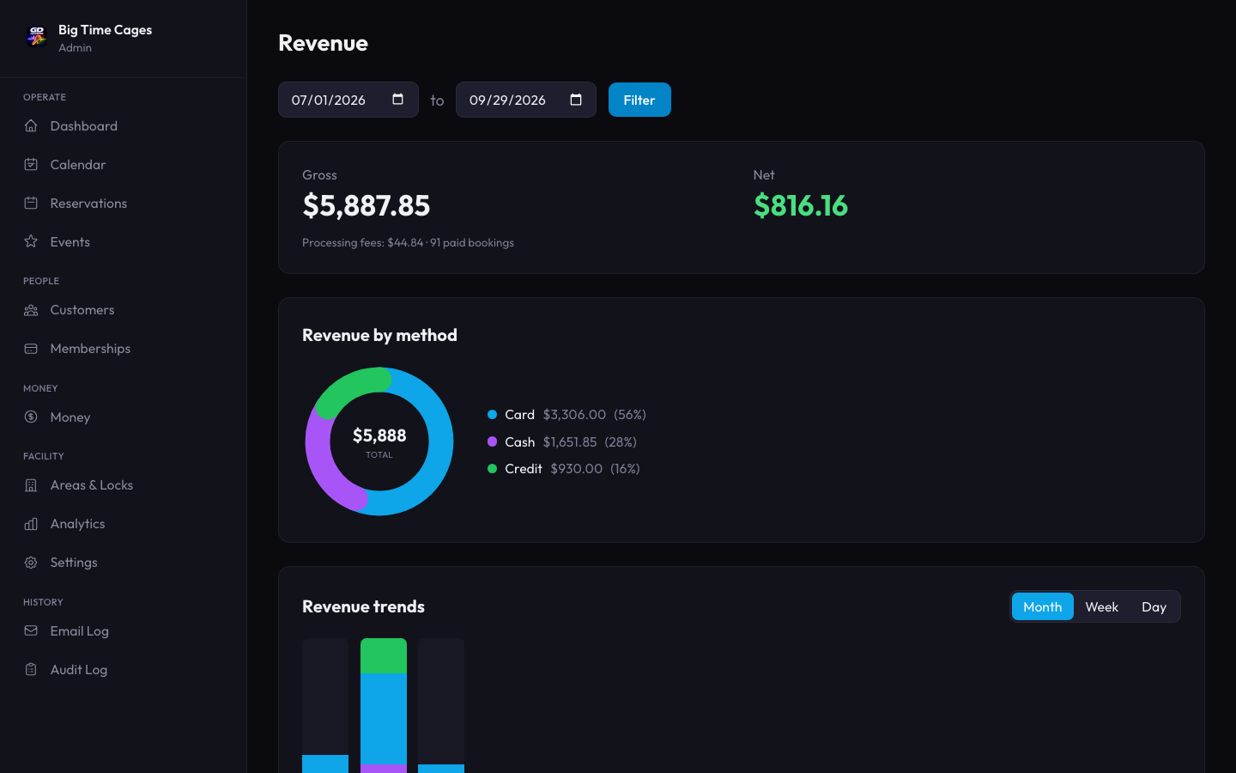This screenshot has height=773, width=1236.
Task: Click the Areas & Locks building icon
Action: (31, 485)
